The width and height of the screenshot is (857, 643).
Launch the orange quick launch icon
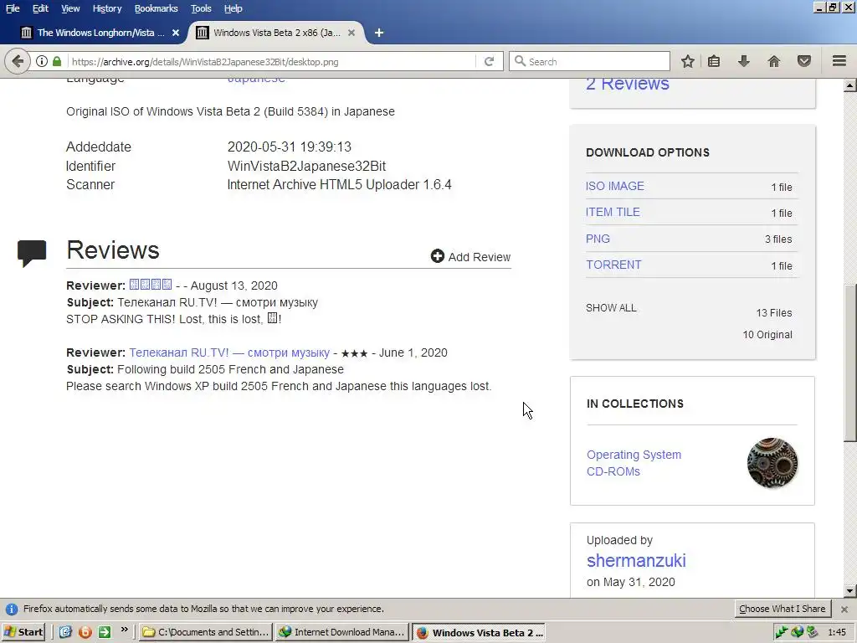[x=85, y=632]
